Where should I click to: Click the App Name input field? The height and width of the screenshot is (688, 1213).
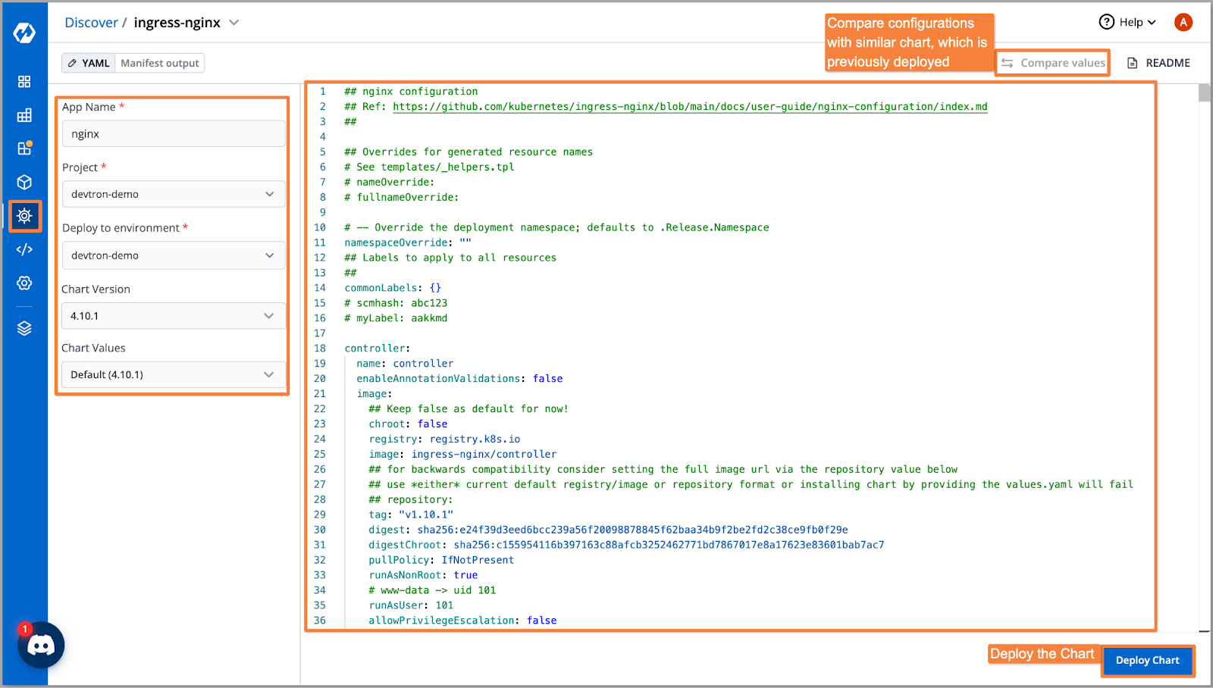(x=174, y=134)
